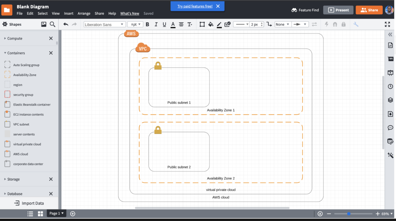Screen dimensions: 396x221
Task: Open the File menu
Action: tap(20, 13)
